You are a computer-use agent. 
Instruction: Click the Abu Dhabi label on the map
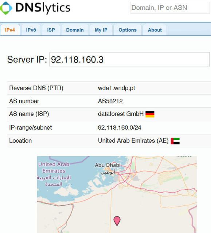coord(108,165)
